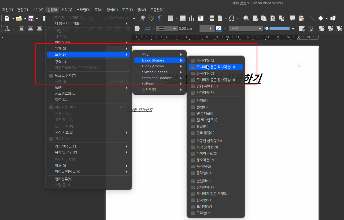
Task: Click the anchor icon in toolbar
Action: point(7,29)
